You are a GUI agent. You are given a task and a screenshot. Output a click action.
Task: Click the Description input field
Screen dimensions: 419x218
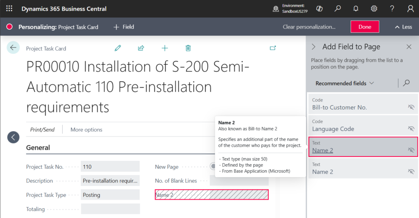click(110, 181)
